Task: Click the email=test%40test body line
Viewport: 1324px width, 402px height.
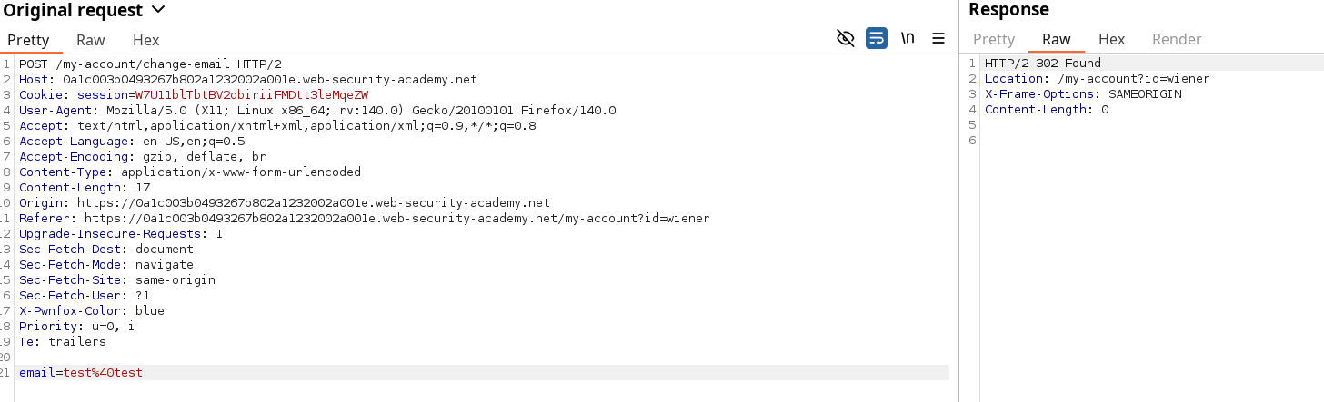Action: pos(81,372)
